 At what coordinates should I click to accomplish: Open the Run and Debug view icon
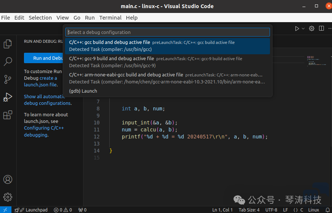(x=8, y=97)
